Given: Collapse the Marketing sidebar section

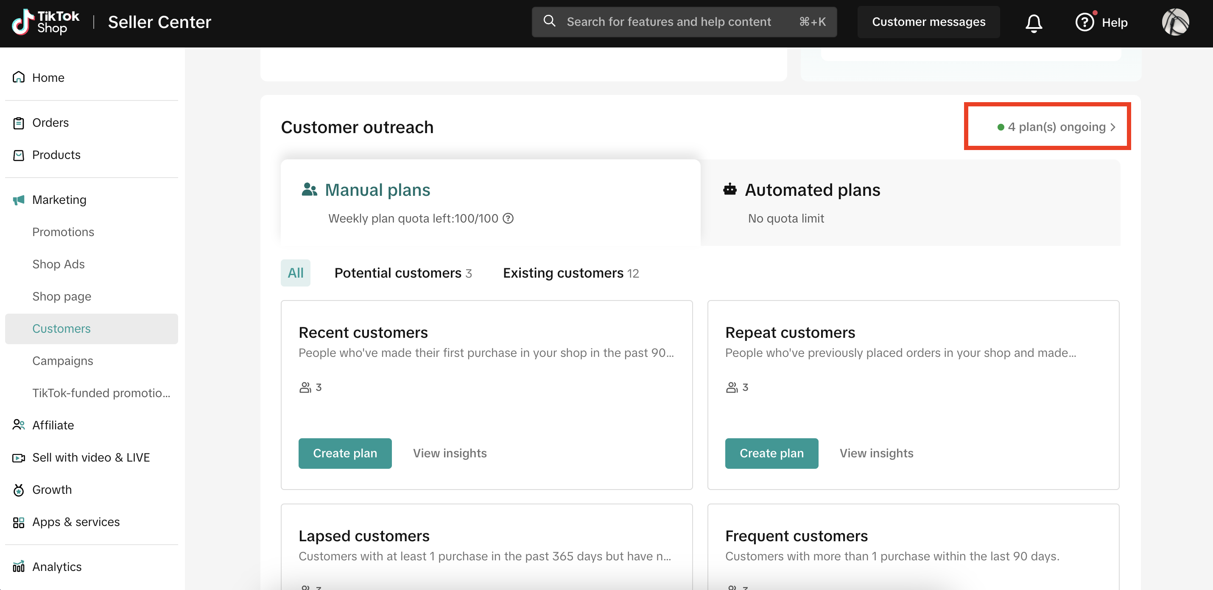Looking at the screenshot, I should coord(59,200).
